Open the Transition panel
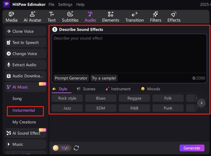211x156 pixels. [134, 17]
